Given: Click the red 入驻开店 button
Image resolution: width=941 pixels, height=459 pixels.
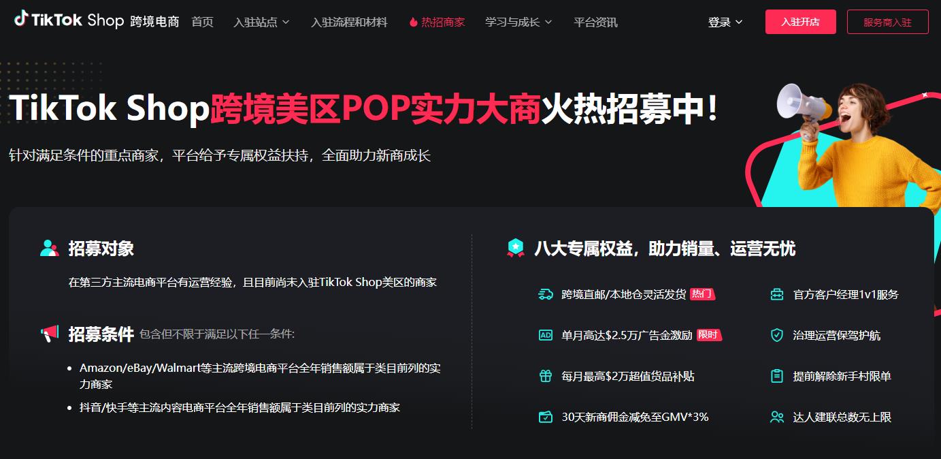Looking at the screenshot, I should [x=800, y=22].
